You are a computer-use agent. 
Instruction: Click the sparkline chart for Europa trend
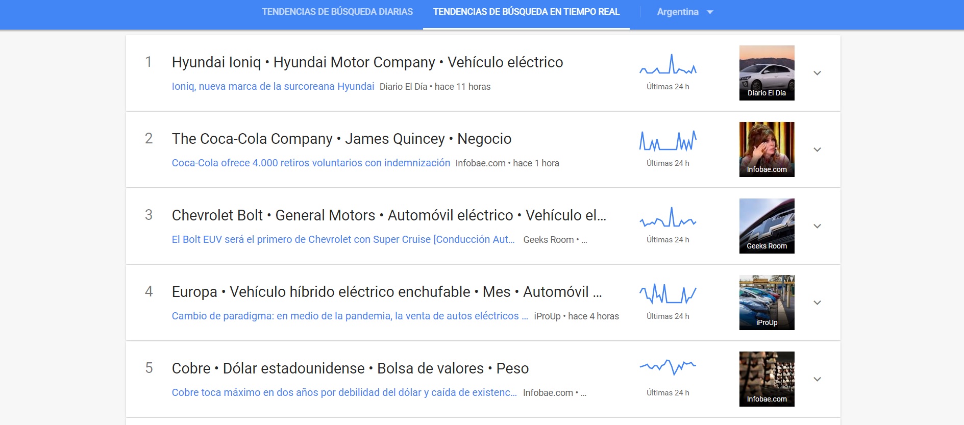pyautogui.click(x=668, y=294)
